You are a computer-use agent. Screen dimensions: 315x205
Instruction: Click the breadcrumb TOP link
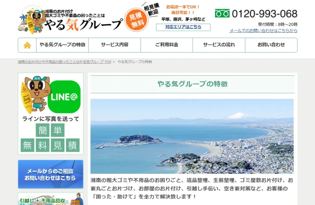[x=65, y=62]
